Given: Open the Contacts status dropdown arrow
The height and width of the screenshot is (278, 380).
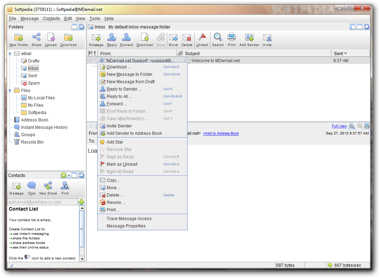Looking at the screenshot, I should coord(69,175).
